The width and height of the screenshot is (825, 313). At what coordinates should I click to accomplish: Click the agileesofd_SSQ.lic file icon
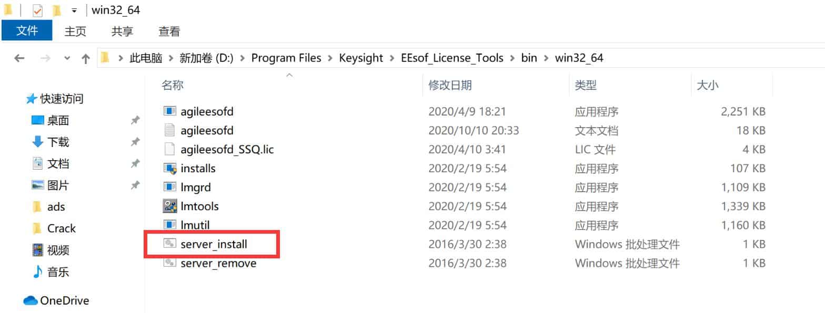[x=169, y=149]
